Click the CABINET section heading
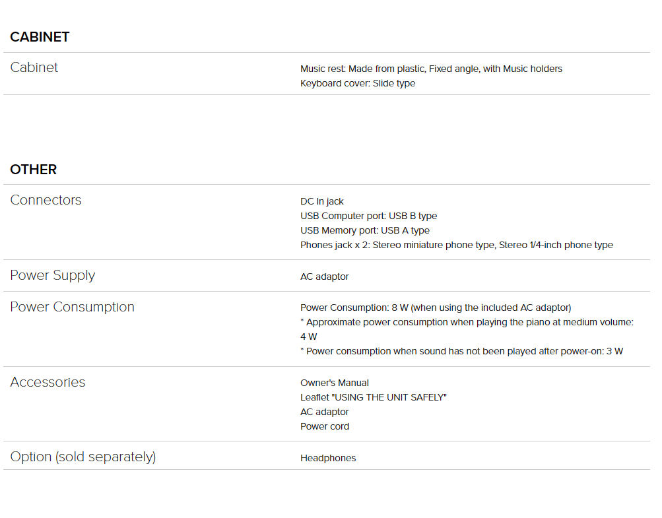 [x=40, y=37]
